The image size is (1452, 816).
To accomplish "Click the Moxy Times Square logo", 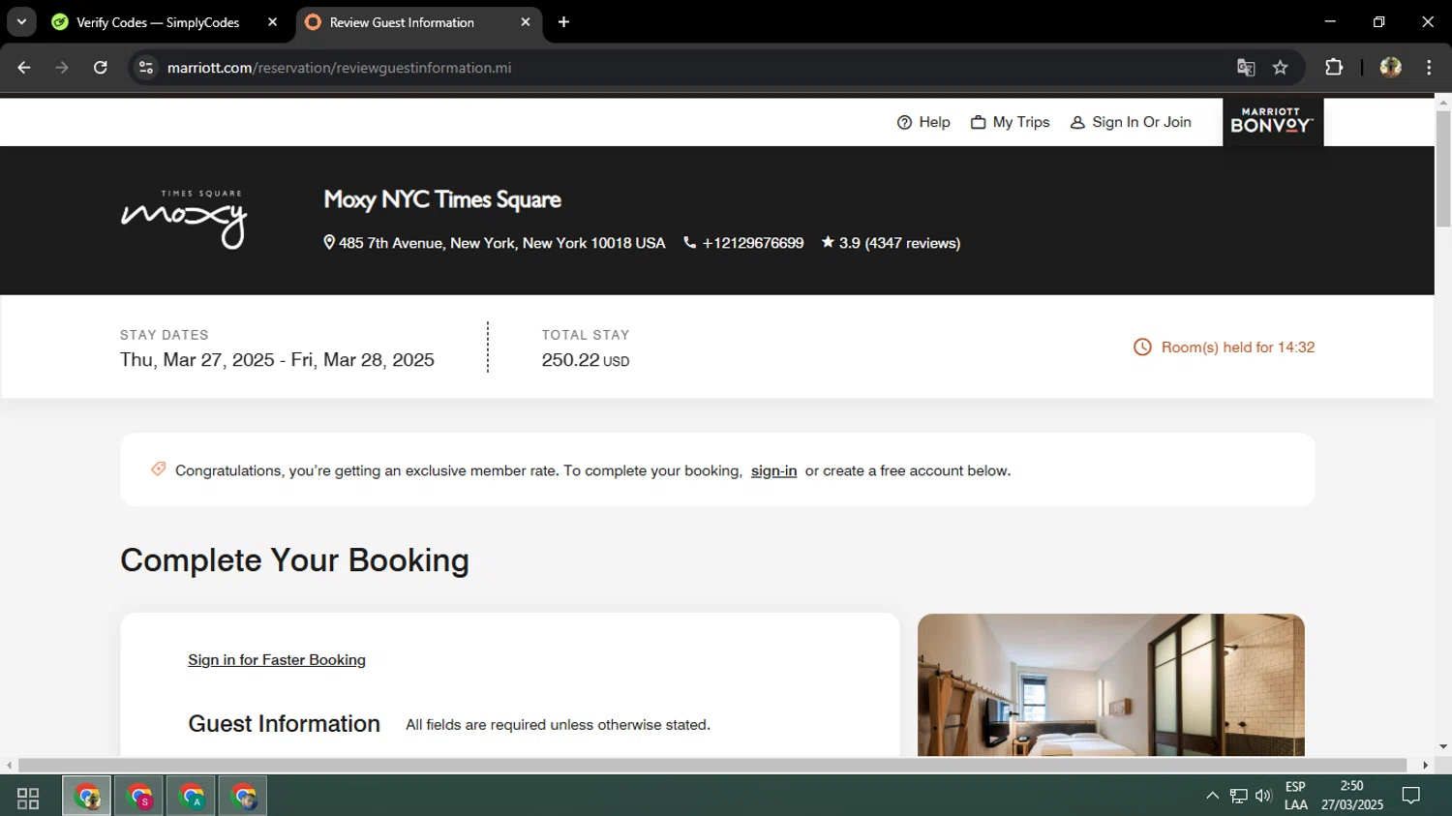I will tap(184, 219).
